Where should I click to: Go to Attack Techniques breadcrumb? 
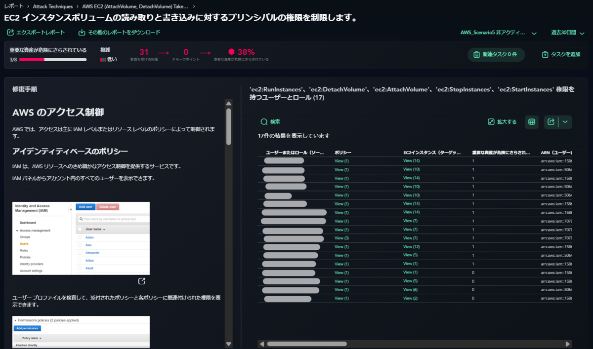pos(52,6)
